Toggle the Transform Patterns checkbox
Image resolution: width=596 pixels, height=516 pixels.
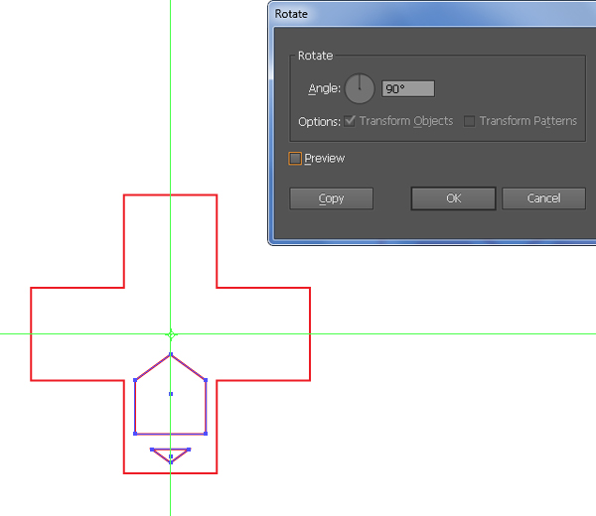point(469,121)
